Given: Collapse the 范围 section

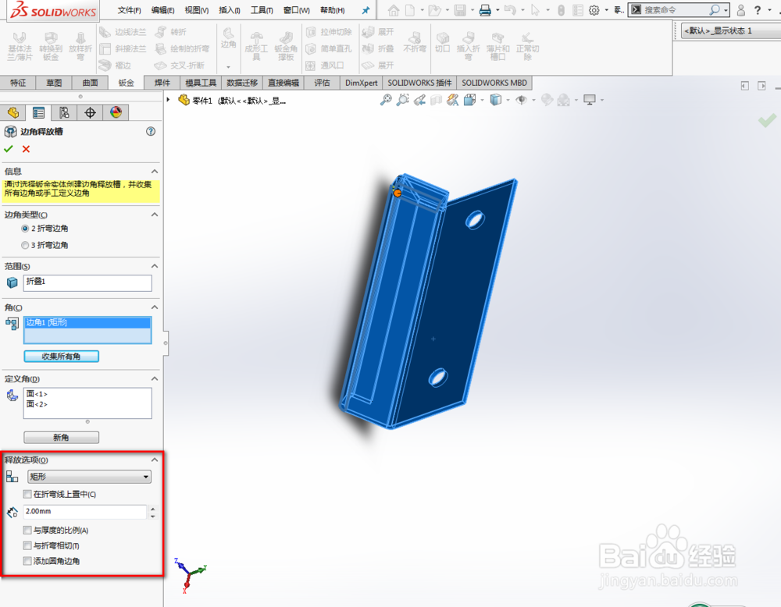Looking at the screenshot, I should click(x=155, y=266).
